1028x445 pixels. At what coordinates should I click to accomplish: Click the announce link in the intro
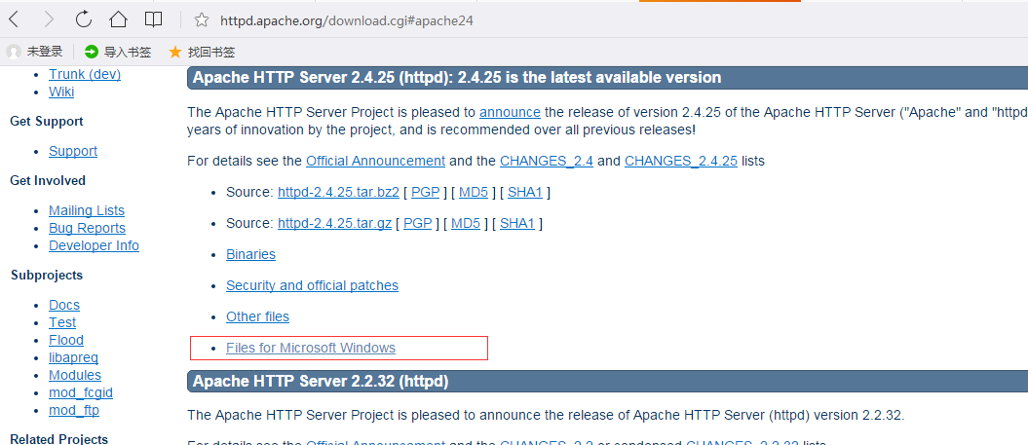click(x=510, y=112)
